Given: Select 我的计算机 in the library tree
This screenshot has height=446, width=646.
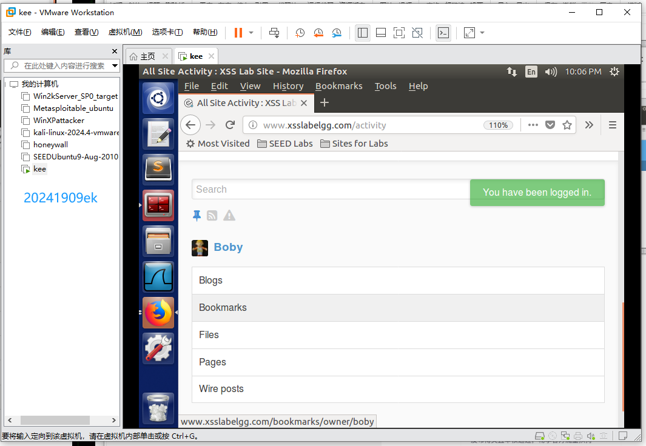Looking at the screenshot, I should click(x=40, y=84).
